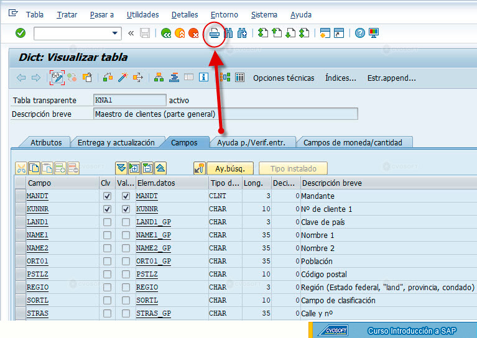Image resolution: width=477 pixels, height=338 pixels.
Task: Click the binoculars Find icon
Action: point(228,33)
